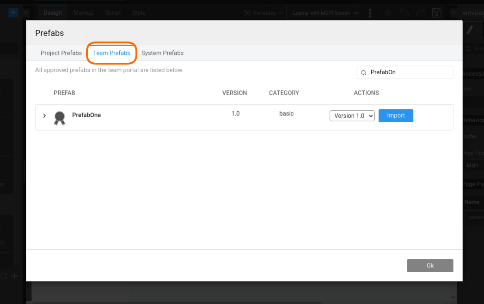Viewport: 484px width, 304px height.
Task: Click the pencil edit icon
Action: coord(470,30)
